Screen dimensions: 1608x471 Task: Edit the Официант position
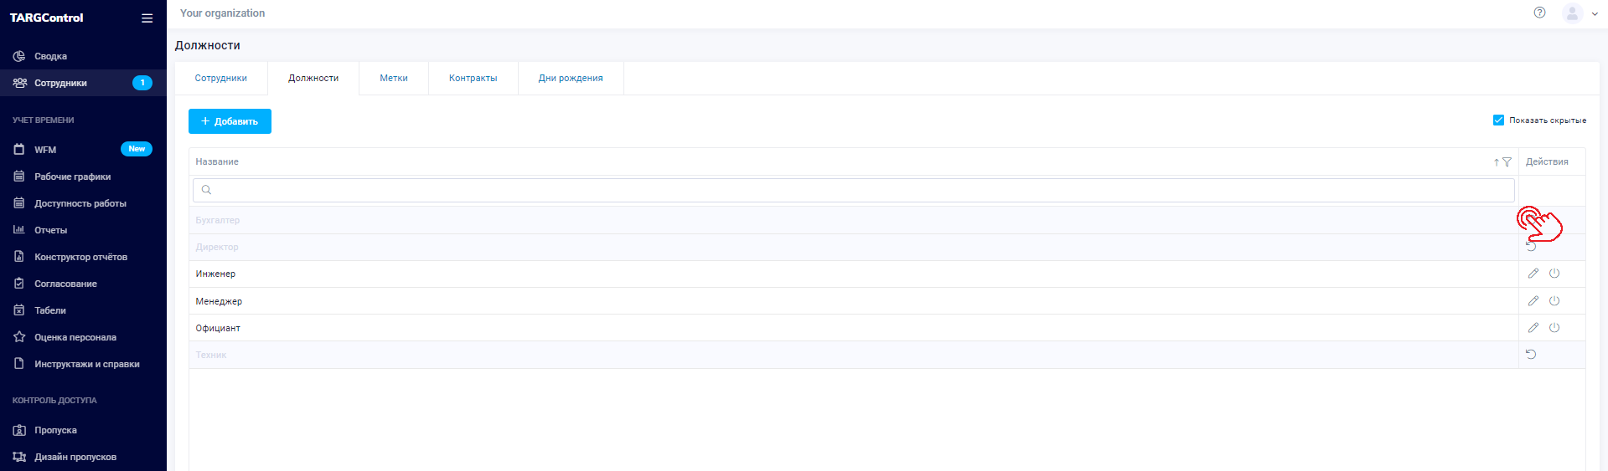click(x=1533, y=327)
